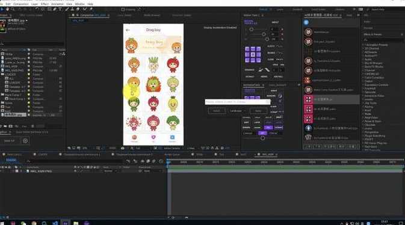Set anchor to center cell in purple grid
The width and height of the screenshot is (405, 225).
coord(253,55)
